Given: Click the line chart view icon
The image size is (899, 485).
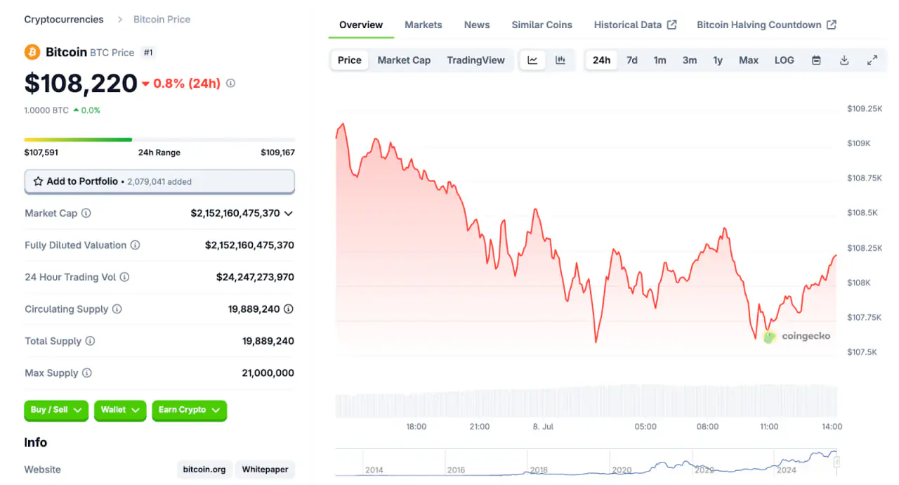Looking at the screenshot, I should [x=532, y=60].
